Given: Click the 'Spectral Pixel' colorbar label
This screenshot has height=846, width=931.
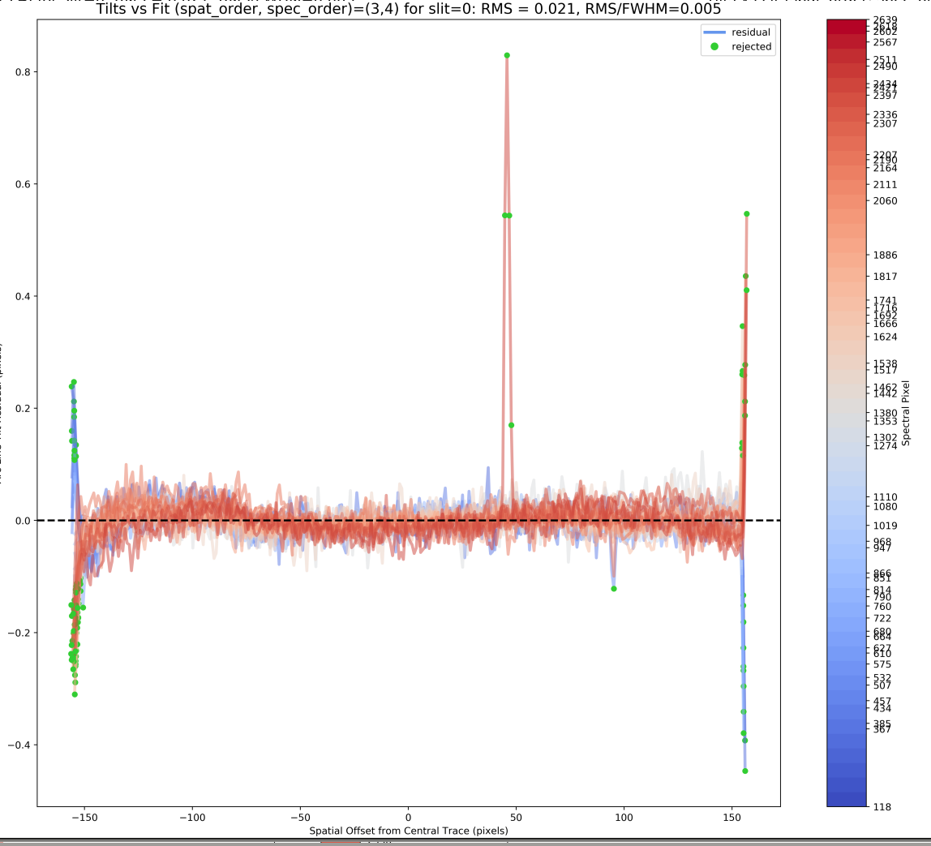Looking at the screenshot, I should pos(906,413).
